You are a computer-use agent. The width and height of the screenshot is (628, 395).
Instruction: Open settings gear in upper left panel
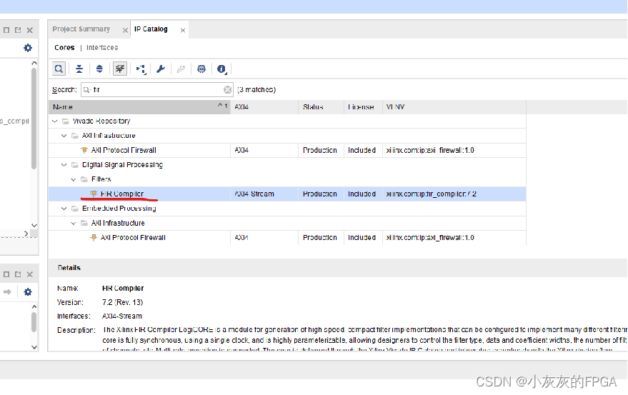(x=28, y=48)
